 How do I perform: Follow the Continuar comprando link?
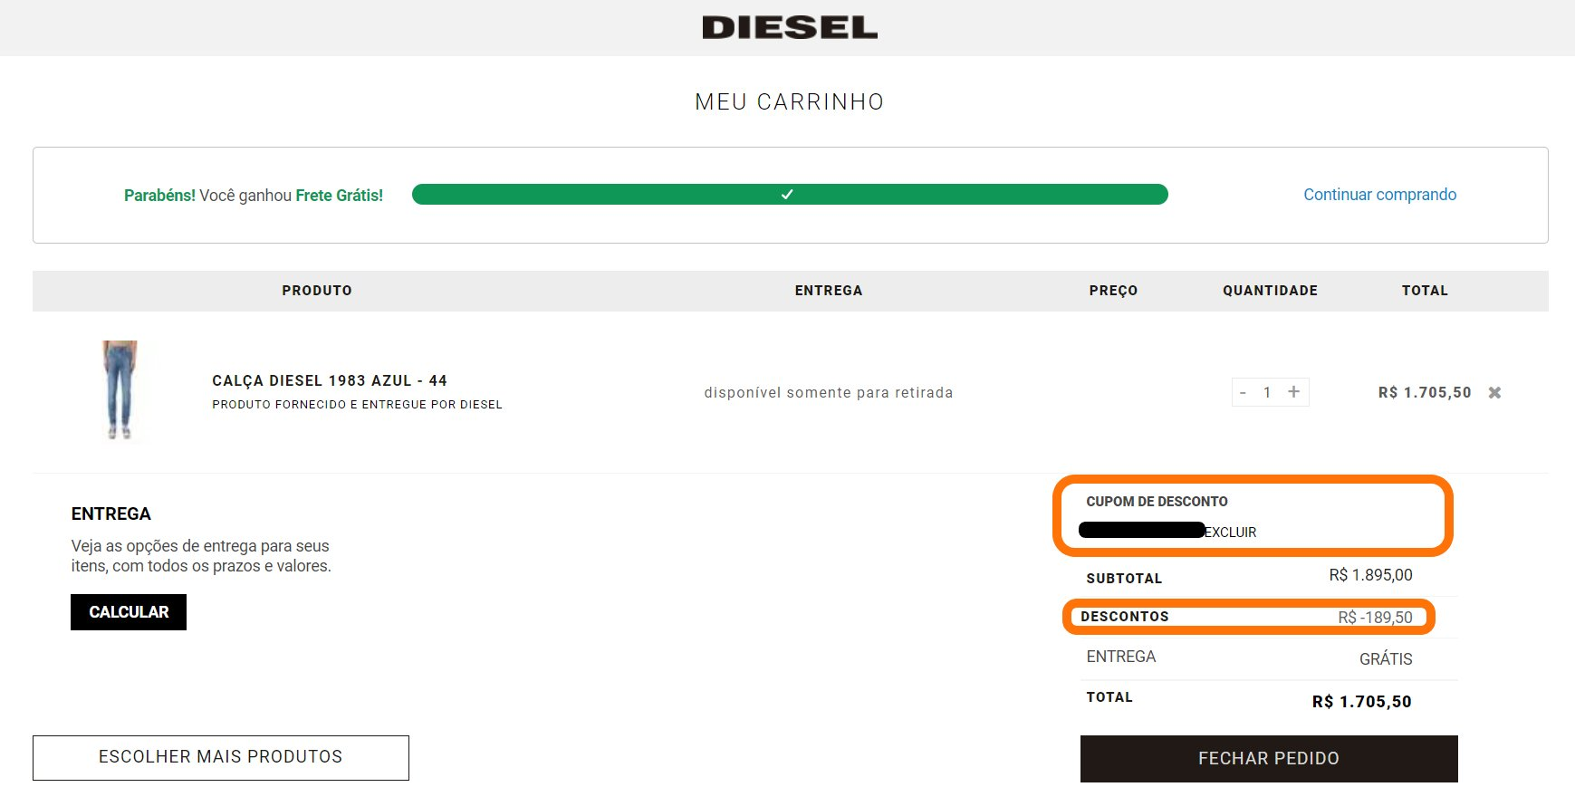coord(1379,195)
